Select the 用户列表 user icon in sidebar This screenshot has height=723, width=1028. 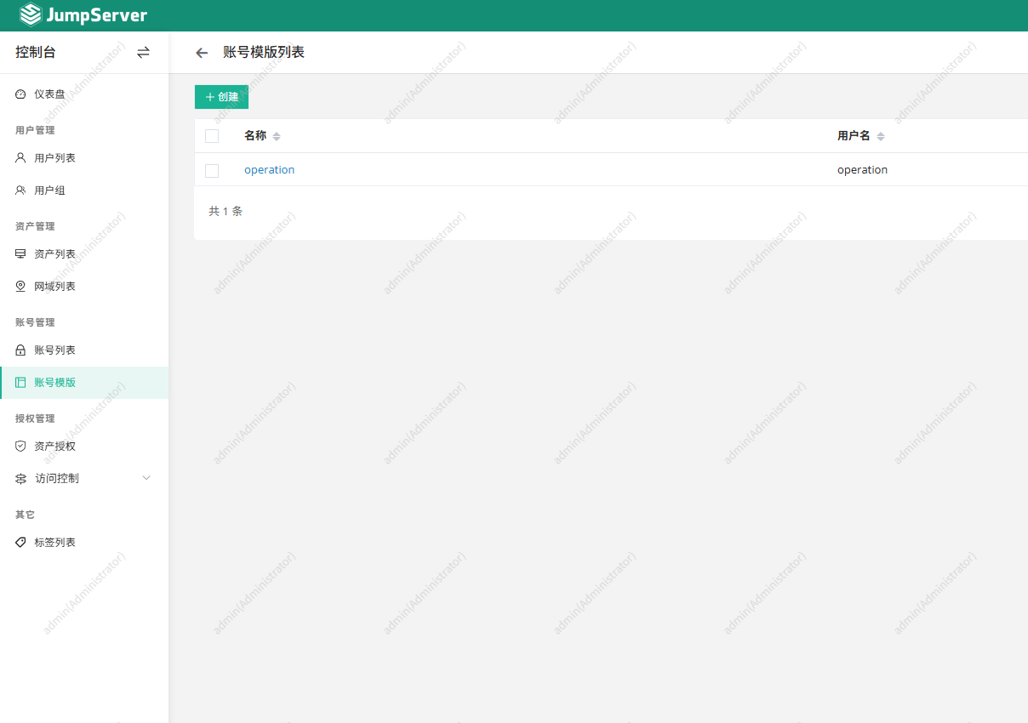tap(20, 157)
